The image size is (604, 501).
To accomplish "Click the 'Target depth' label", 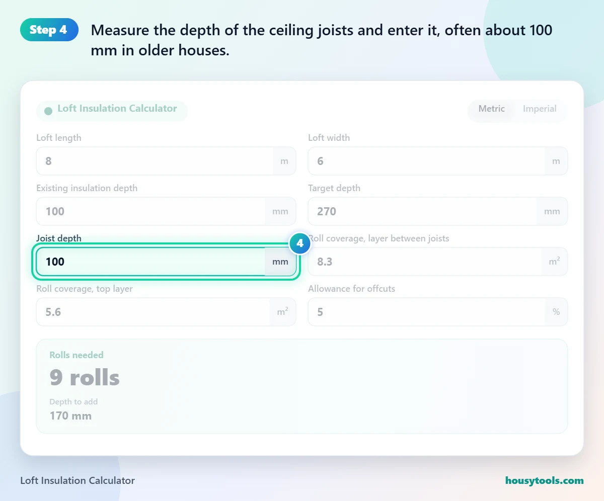I will (334, 188).
